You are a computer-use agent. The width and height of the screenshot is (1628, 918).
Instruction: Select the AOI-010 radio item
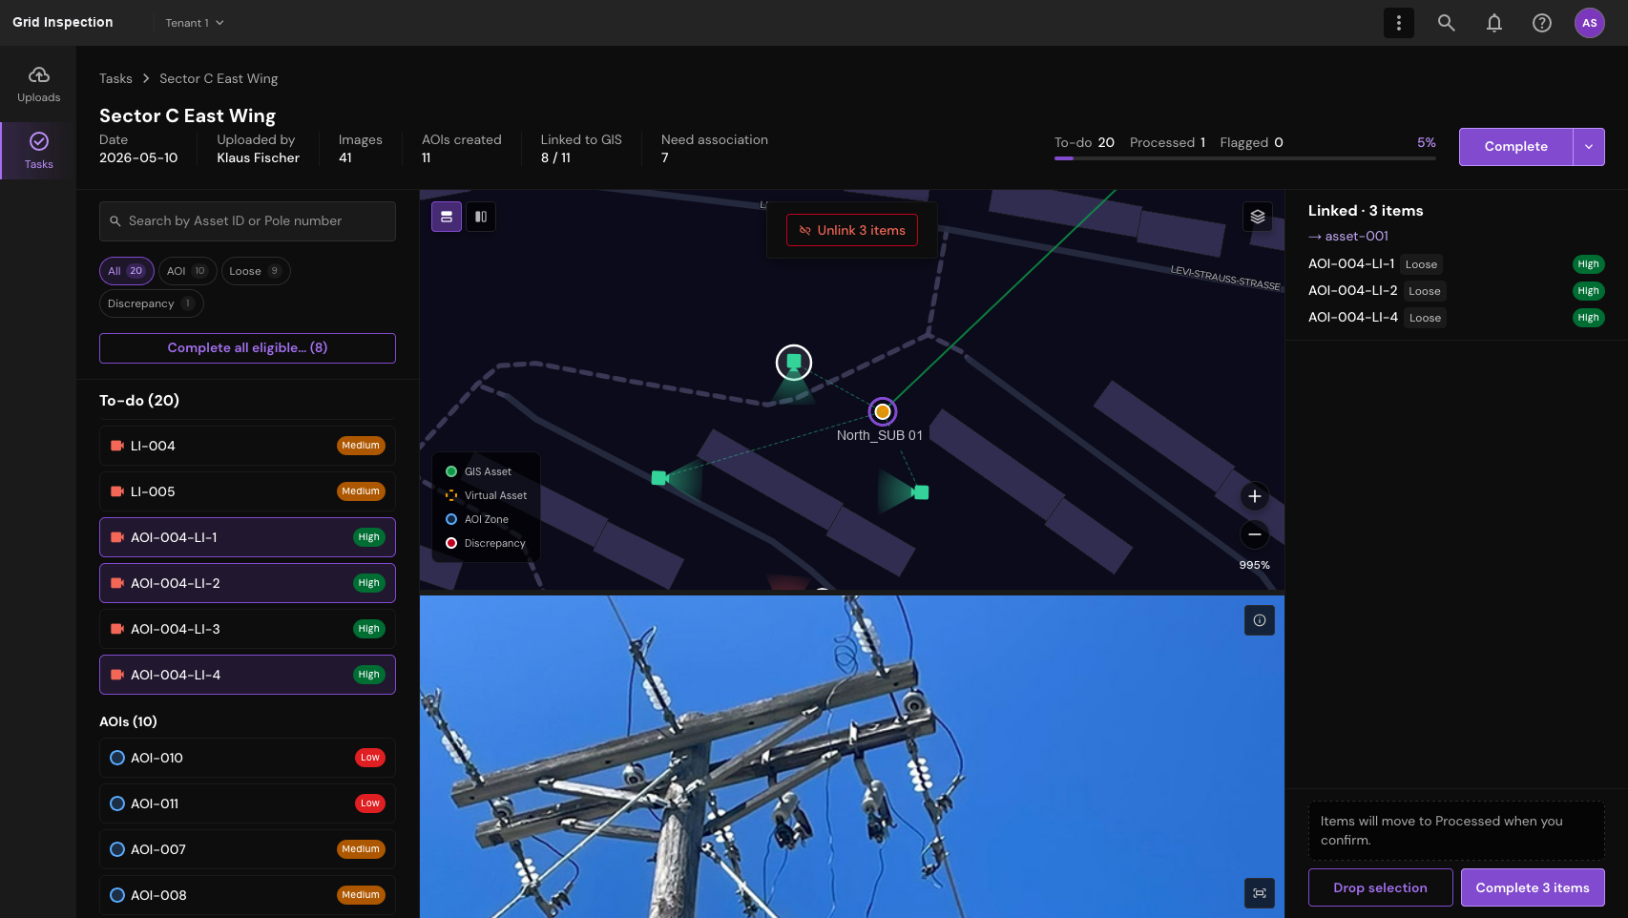[247, 758]
